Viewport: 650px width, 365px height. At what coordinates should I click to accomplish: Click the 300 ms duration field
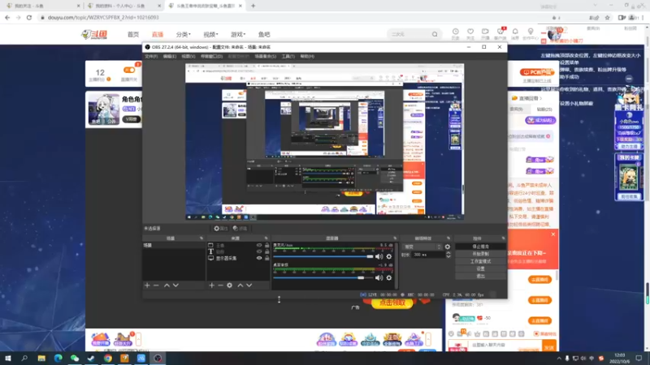tap(429, 255)
